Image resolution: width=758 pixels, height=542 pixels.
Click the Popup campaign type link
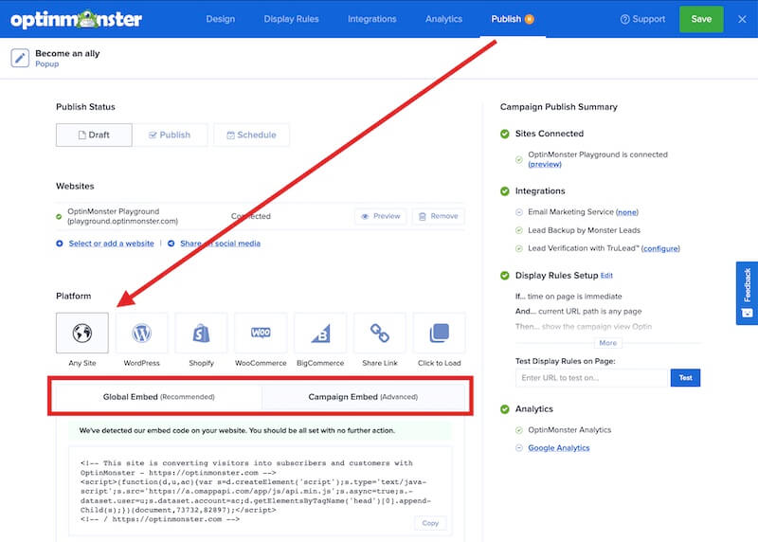pyautogui.click(x=46, y=63)
